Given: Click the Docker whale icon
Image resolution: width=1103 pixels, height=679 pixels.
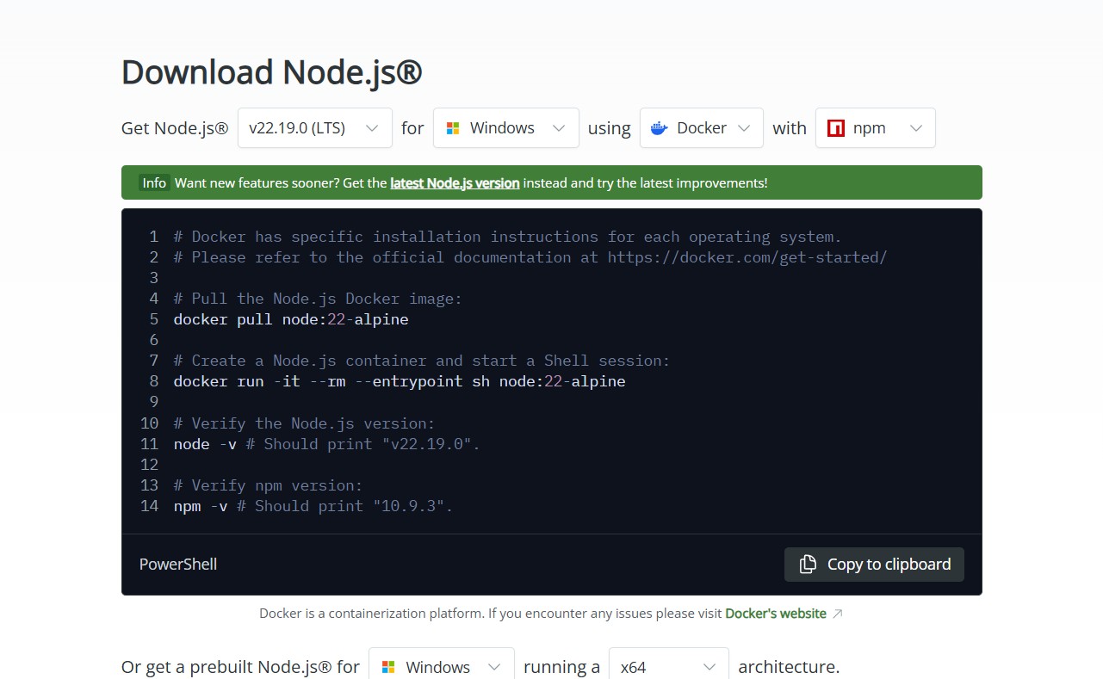Looking at the screenshot, I should point(660,128).
